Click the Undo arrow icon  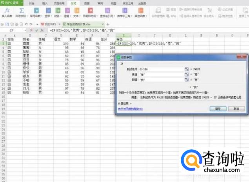tap(26, 24)
